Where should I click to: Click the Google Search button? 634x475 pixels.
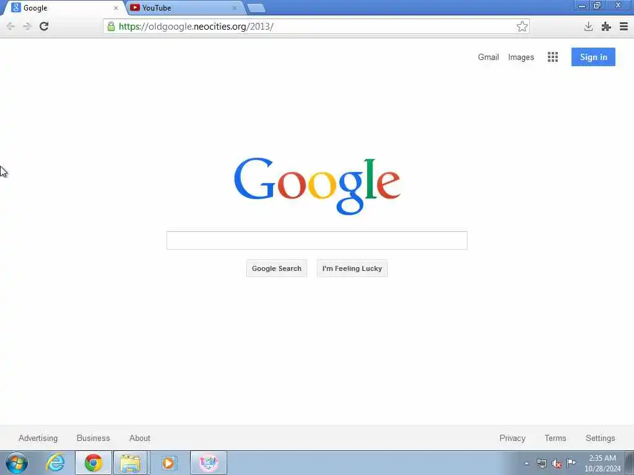coord(277,268)
